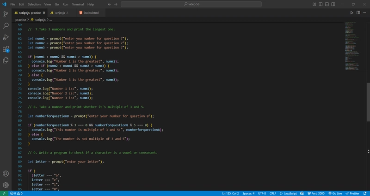Viewport: 370px width, 196px height.
Task: Place cursor on 'let numm1 = prompt' line
Action: click(x=78, y=38)
